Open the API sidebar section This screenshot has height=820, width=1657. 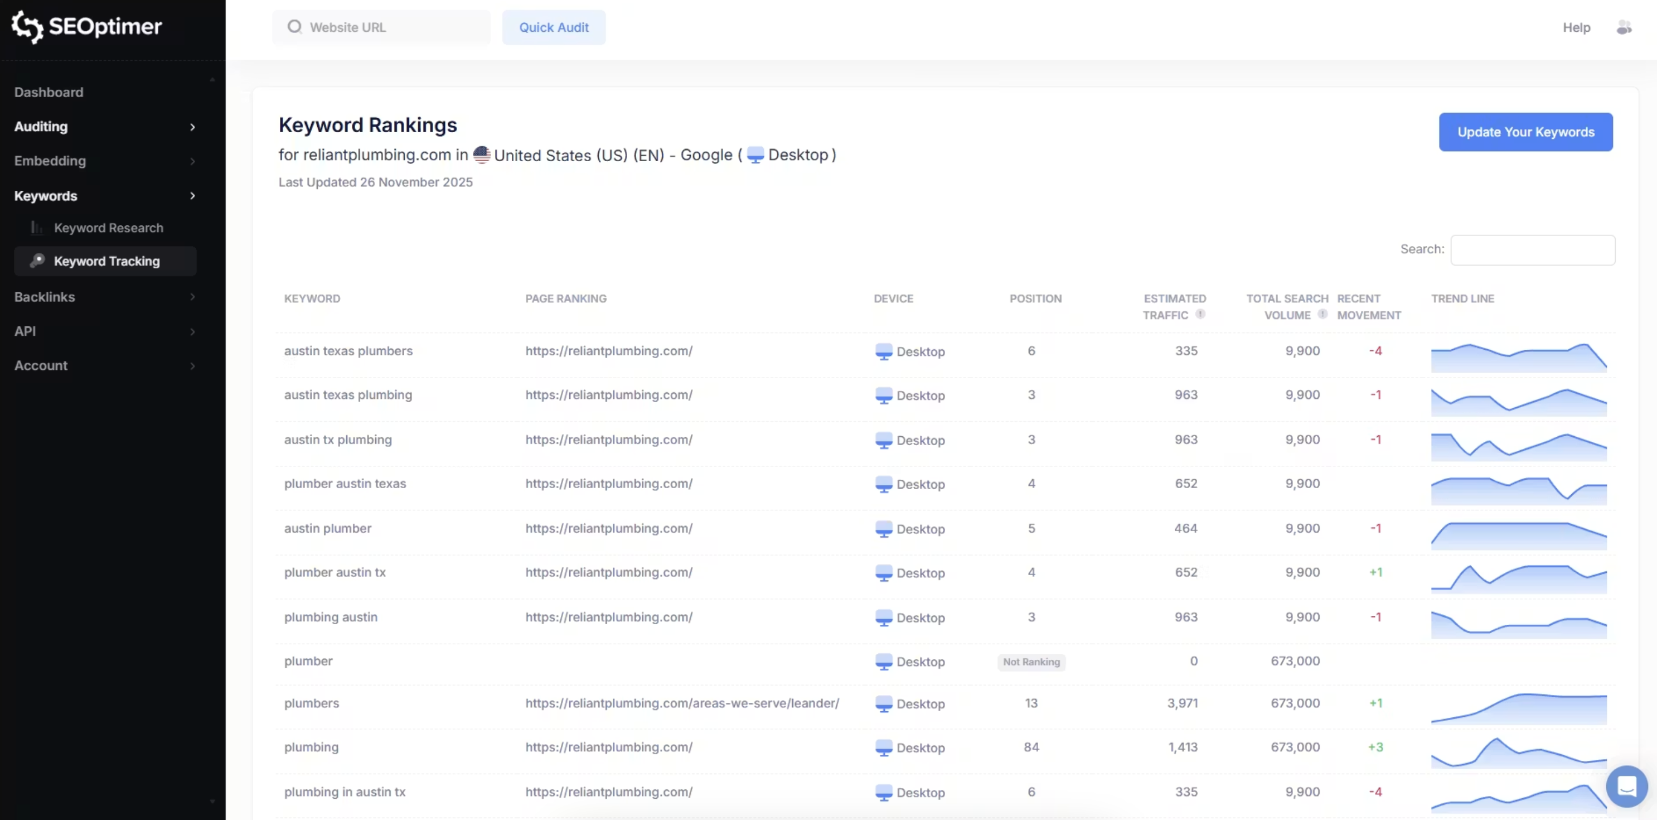pyautogui.click(x=25, y=331)
